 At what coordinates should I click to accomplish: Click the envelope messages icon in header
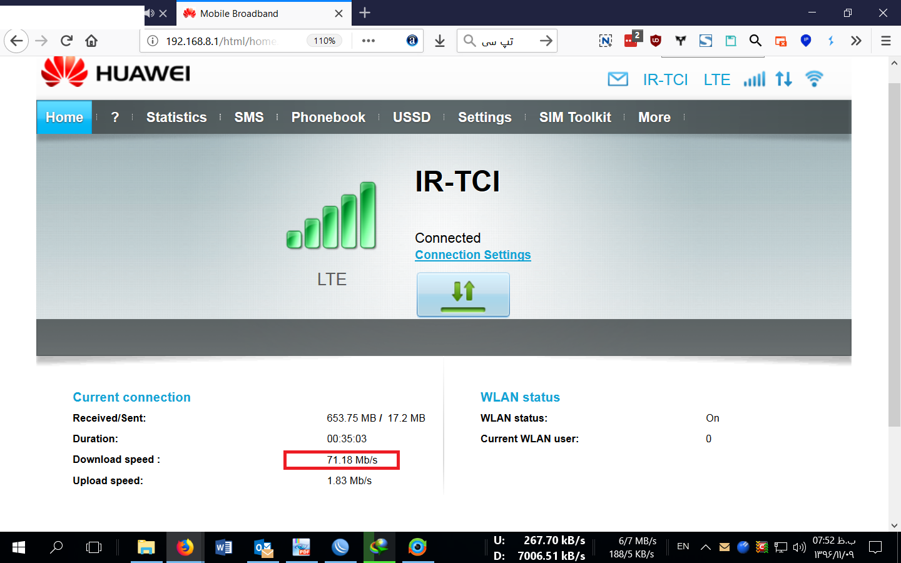(x=618, y=79)
